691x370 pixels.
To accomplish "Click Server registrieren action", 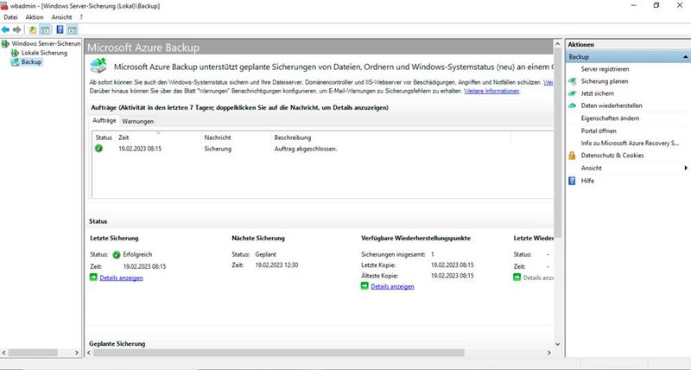I will 605,69.
